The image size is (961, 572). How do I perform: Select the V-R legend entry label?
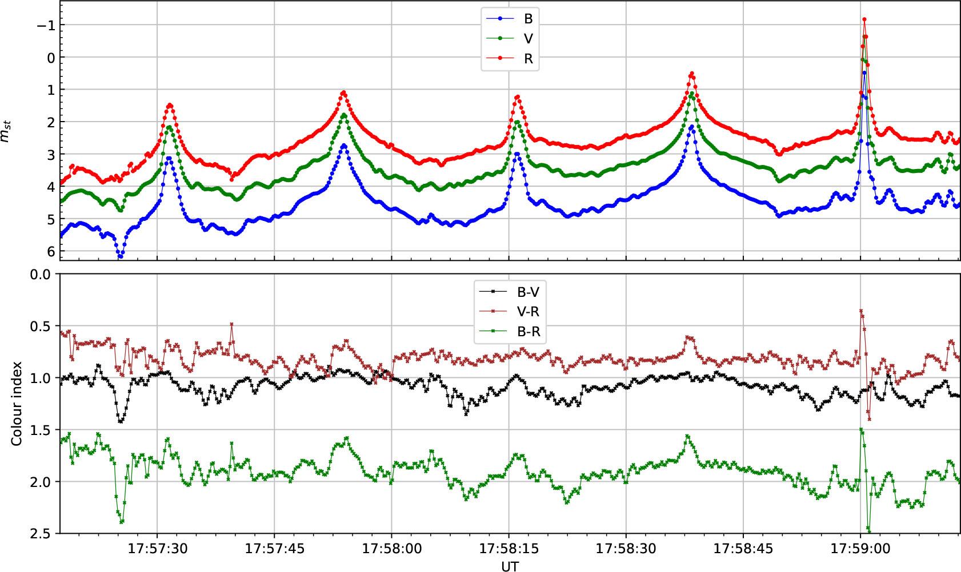(x=528, y=312)
